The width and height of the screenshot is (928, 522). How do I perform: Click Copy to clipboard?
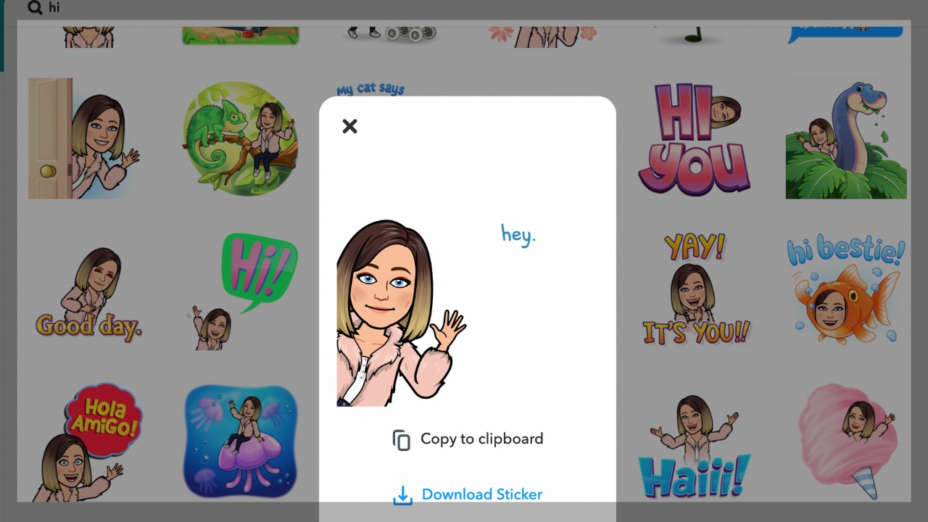468,439
